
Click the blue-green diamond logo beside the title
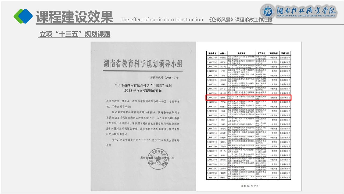[x=23, y=16]
